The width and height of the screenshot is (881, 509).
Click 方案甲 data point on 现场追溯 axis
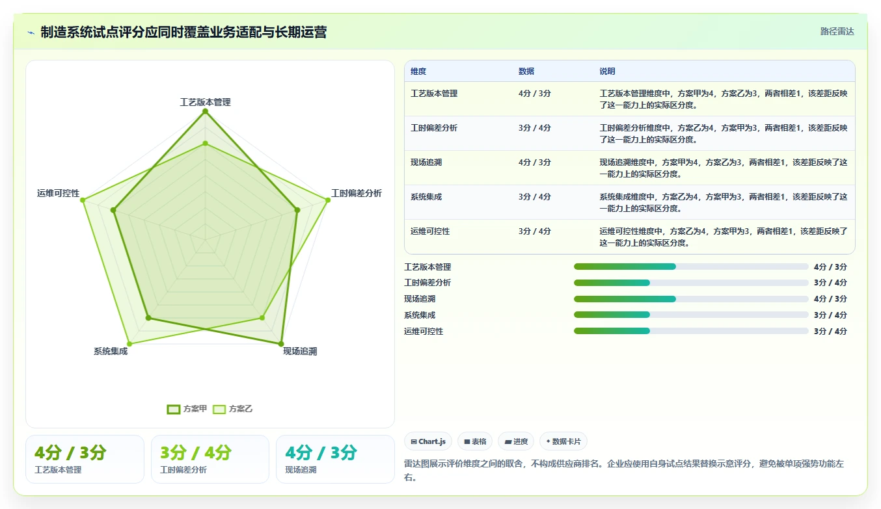(281, 344)
